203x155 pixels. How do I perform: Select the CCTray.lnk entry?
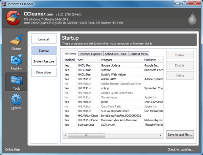(x=113, y=125)
